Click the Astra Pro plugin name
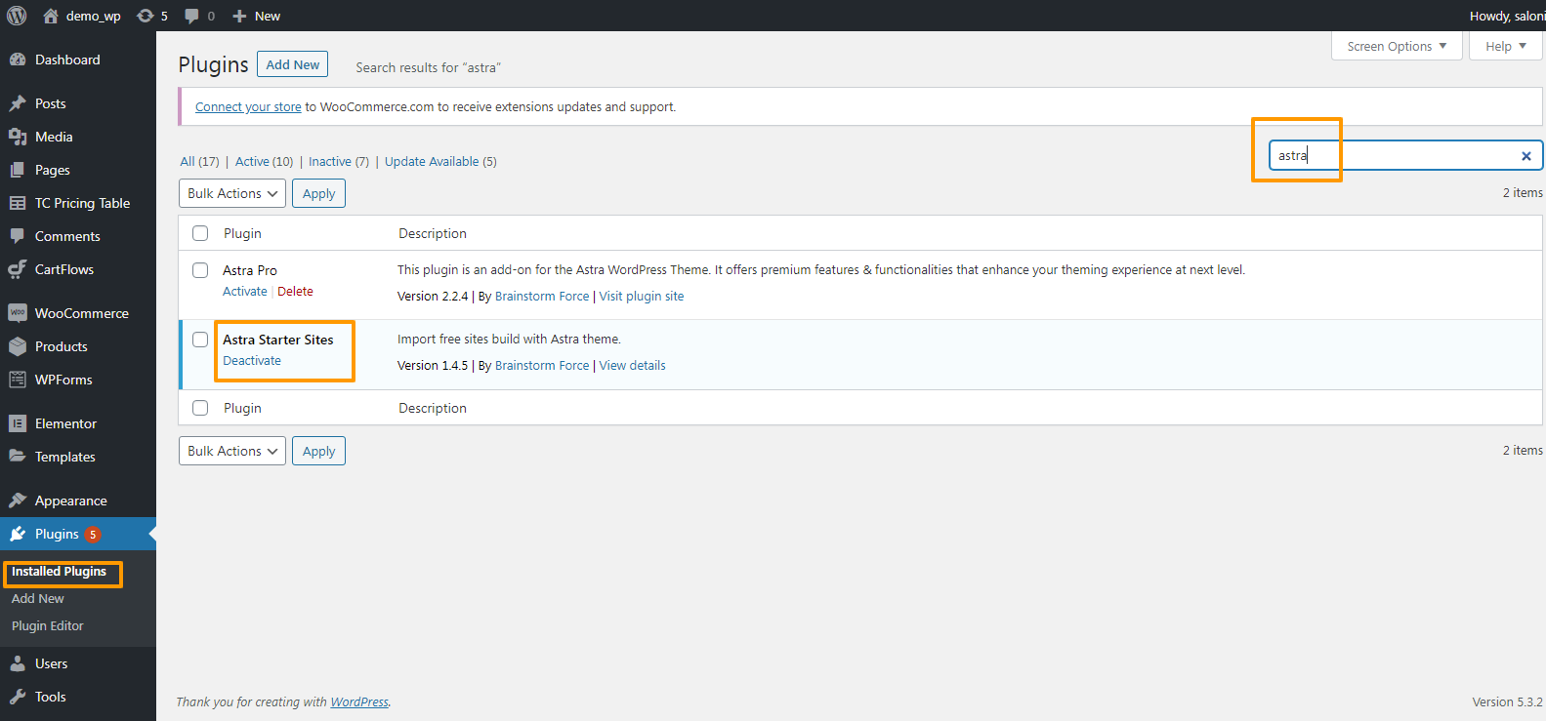The image size is (1546, 721). pyautogui.click(x=250, y=270)
